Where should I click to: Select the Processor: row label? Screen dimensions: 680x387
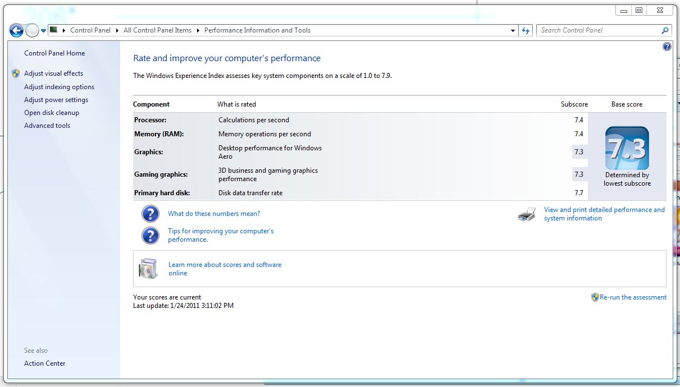click(150, 120)
